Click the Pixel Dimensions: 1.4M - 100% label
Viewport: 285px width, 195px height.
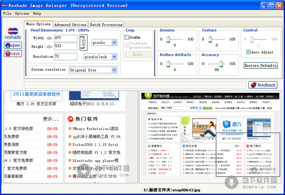tap(60, 30)
